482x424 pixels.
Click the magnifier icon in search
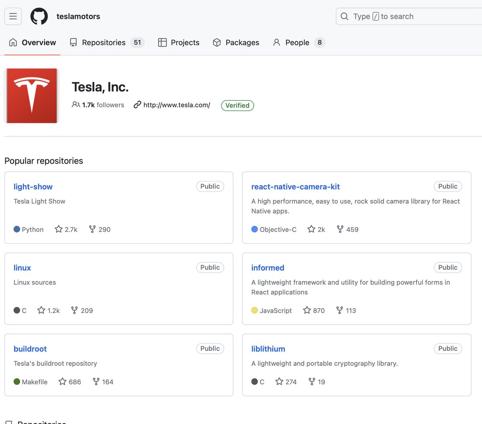click(x=345, y=16)
